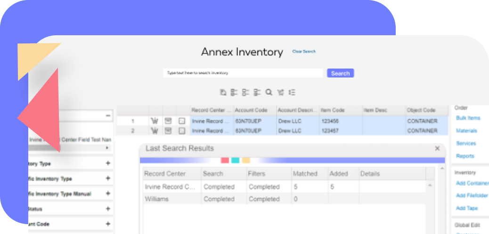Open the Materials link

tap(466, 131)
